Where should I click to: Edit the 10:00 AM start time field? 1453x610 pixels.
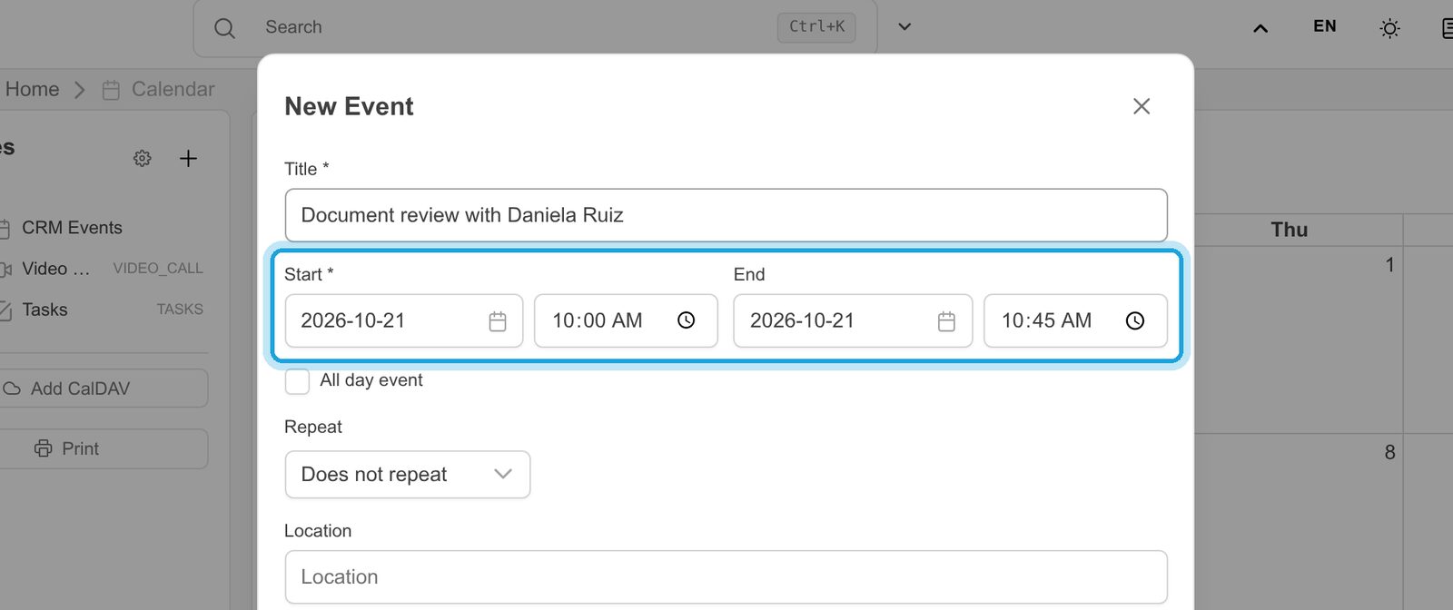pos(626,320)
